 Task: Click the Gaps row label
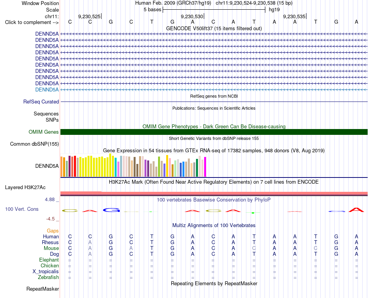[x=53, y=231]
